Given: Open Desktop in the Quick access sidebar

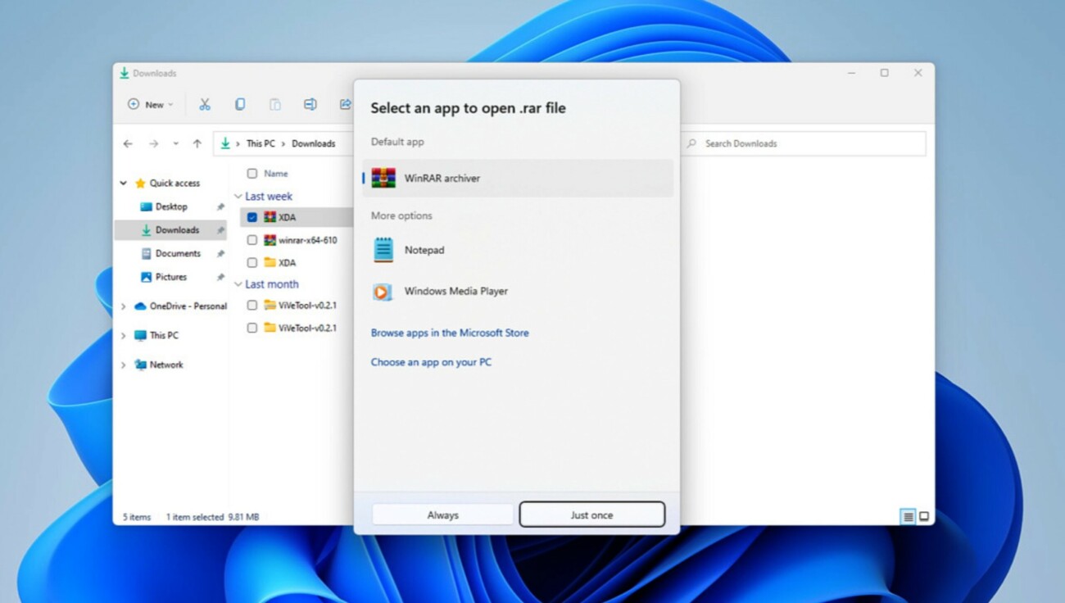Looking at the screenshot, I should (171, 206).
